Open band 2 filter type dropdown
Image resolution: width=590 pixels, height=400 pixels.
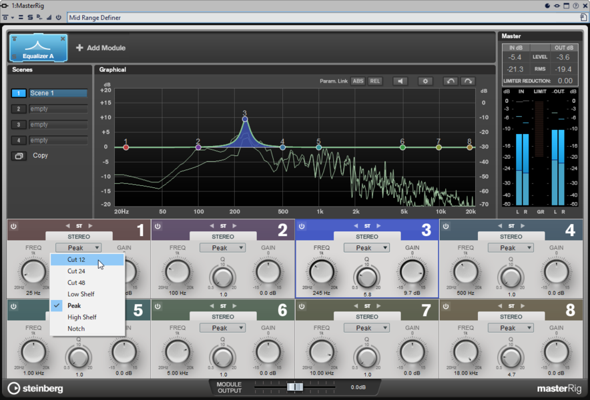coord(223,248)
